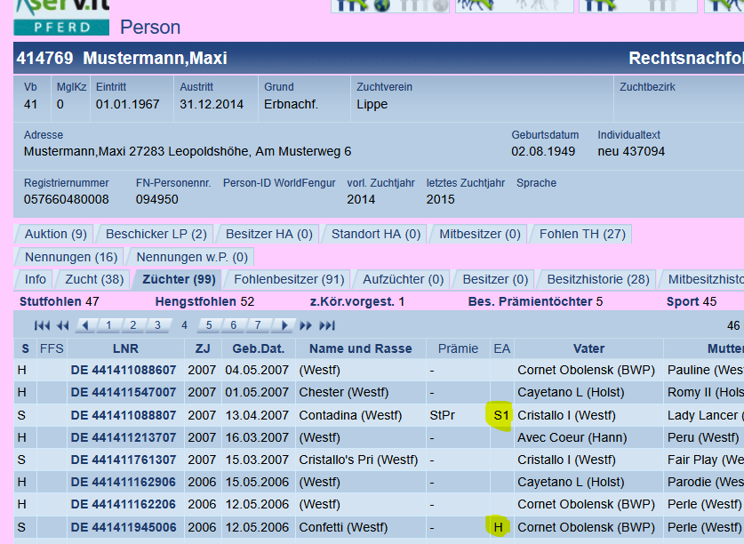
Task: Sort table by Vater column header
Action: 588,348
